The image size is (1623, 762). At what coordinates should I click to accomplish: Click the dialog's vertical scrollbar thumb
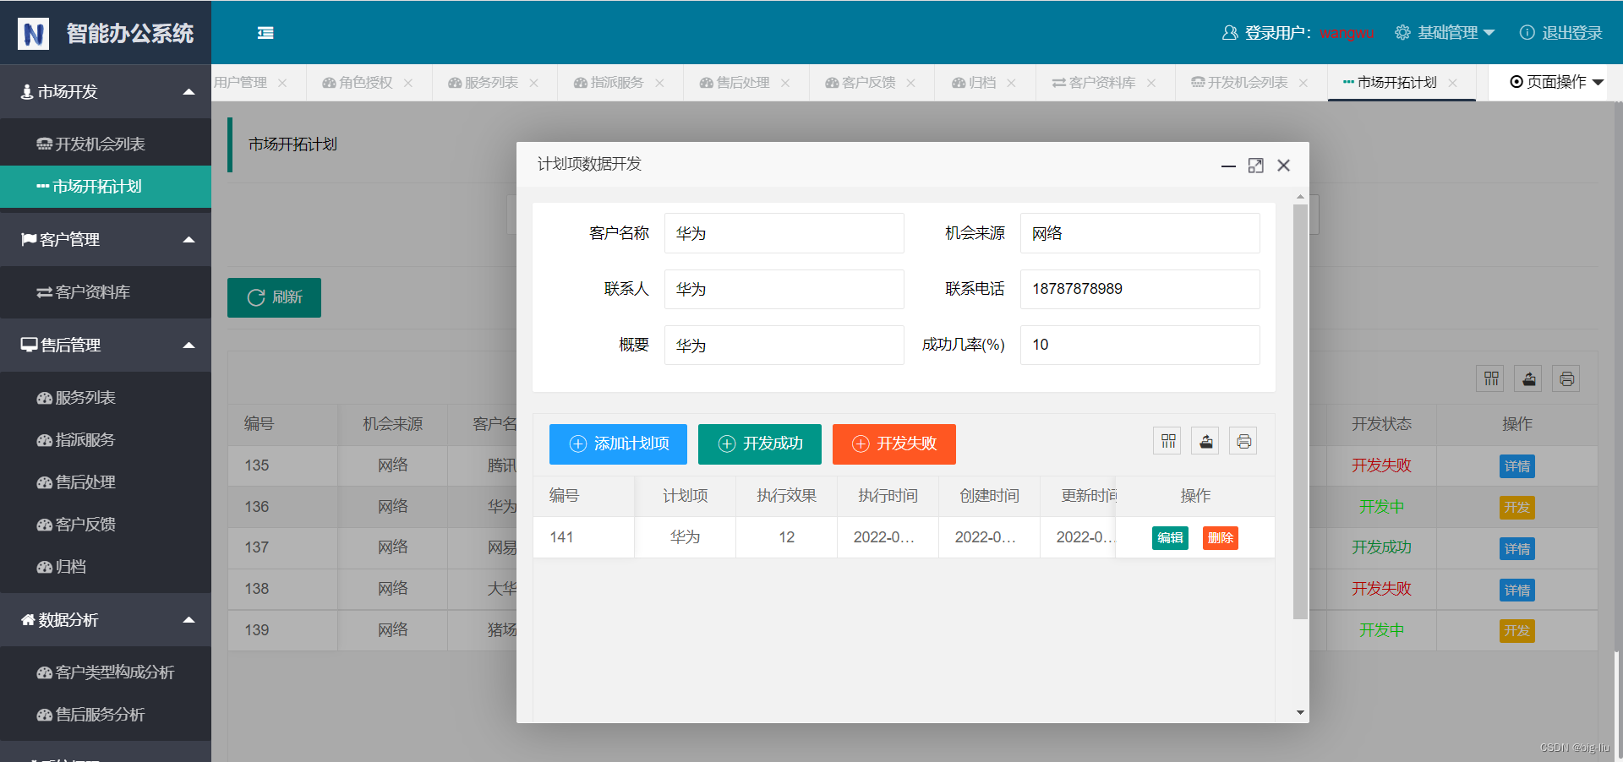[1300, 411]
